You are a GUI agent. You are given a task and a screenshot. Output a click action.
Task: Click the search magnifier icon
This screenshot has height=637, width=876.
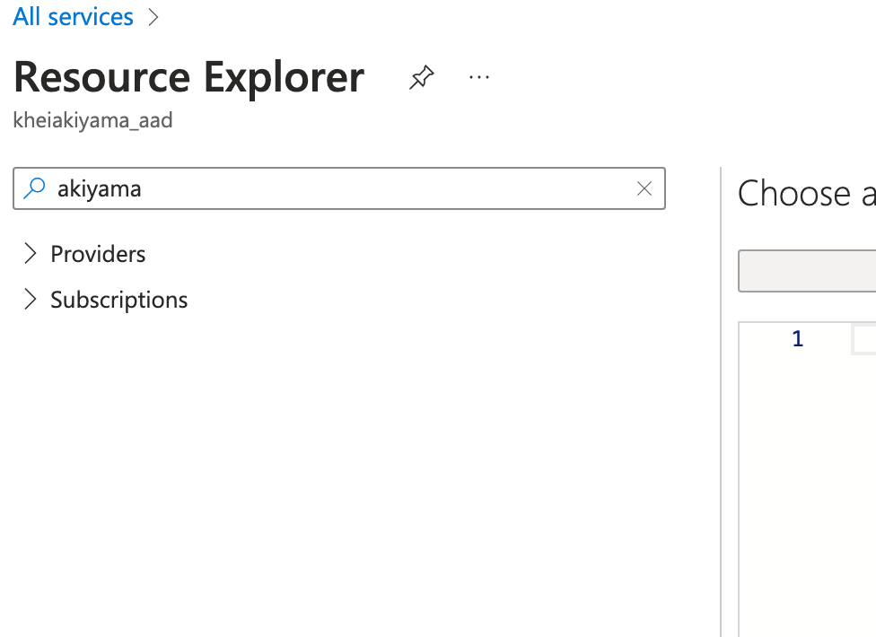[x=34, y=188]
